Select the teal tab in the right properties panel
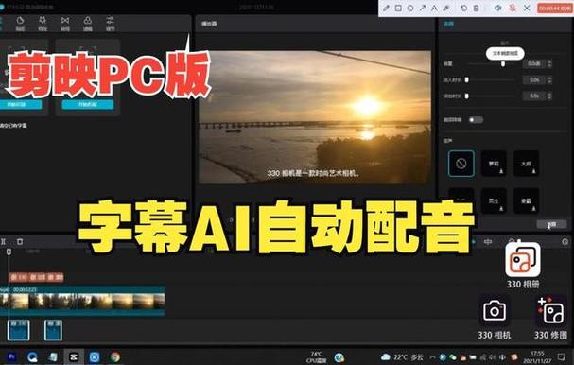The height and width of the screenshot is (365, 574). coord(449,24)
